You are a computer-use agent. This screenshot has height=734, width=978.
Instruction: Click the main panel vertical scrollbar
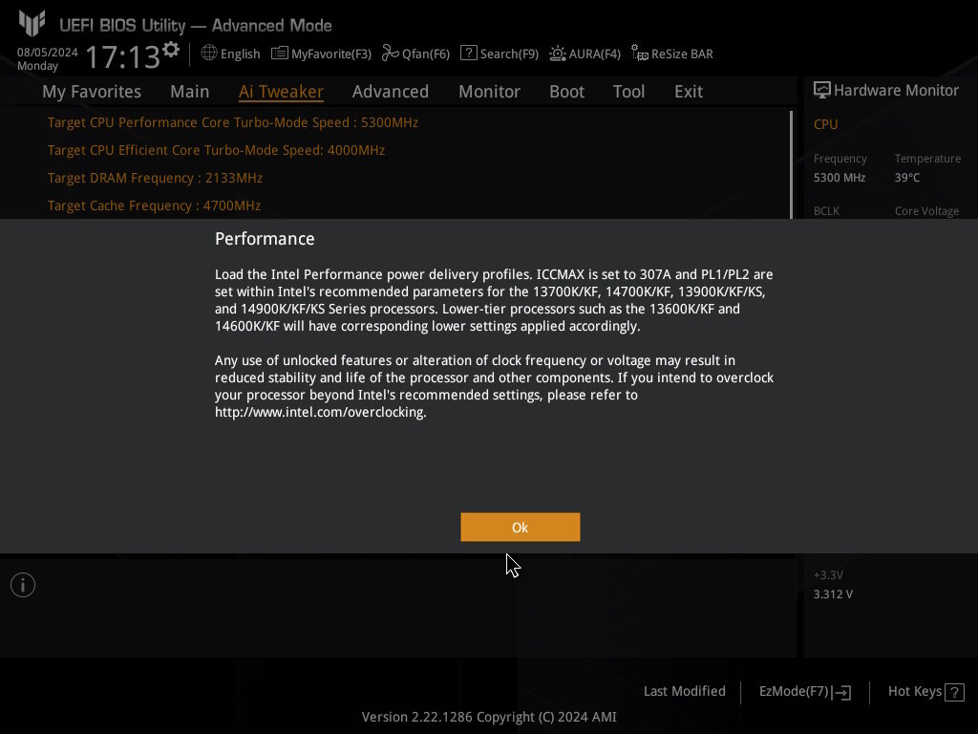click(x=792, y=164)
